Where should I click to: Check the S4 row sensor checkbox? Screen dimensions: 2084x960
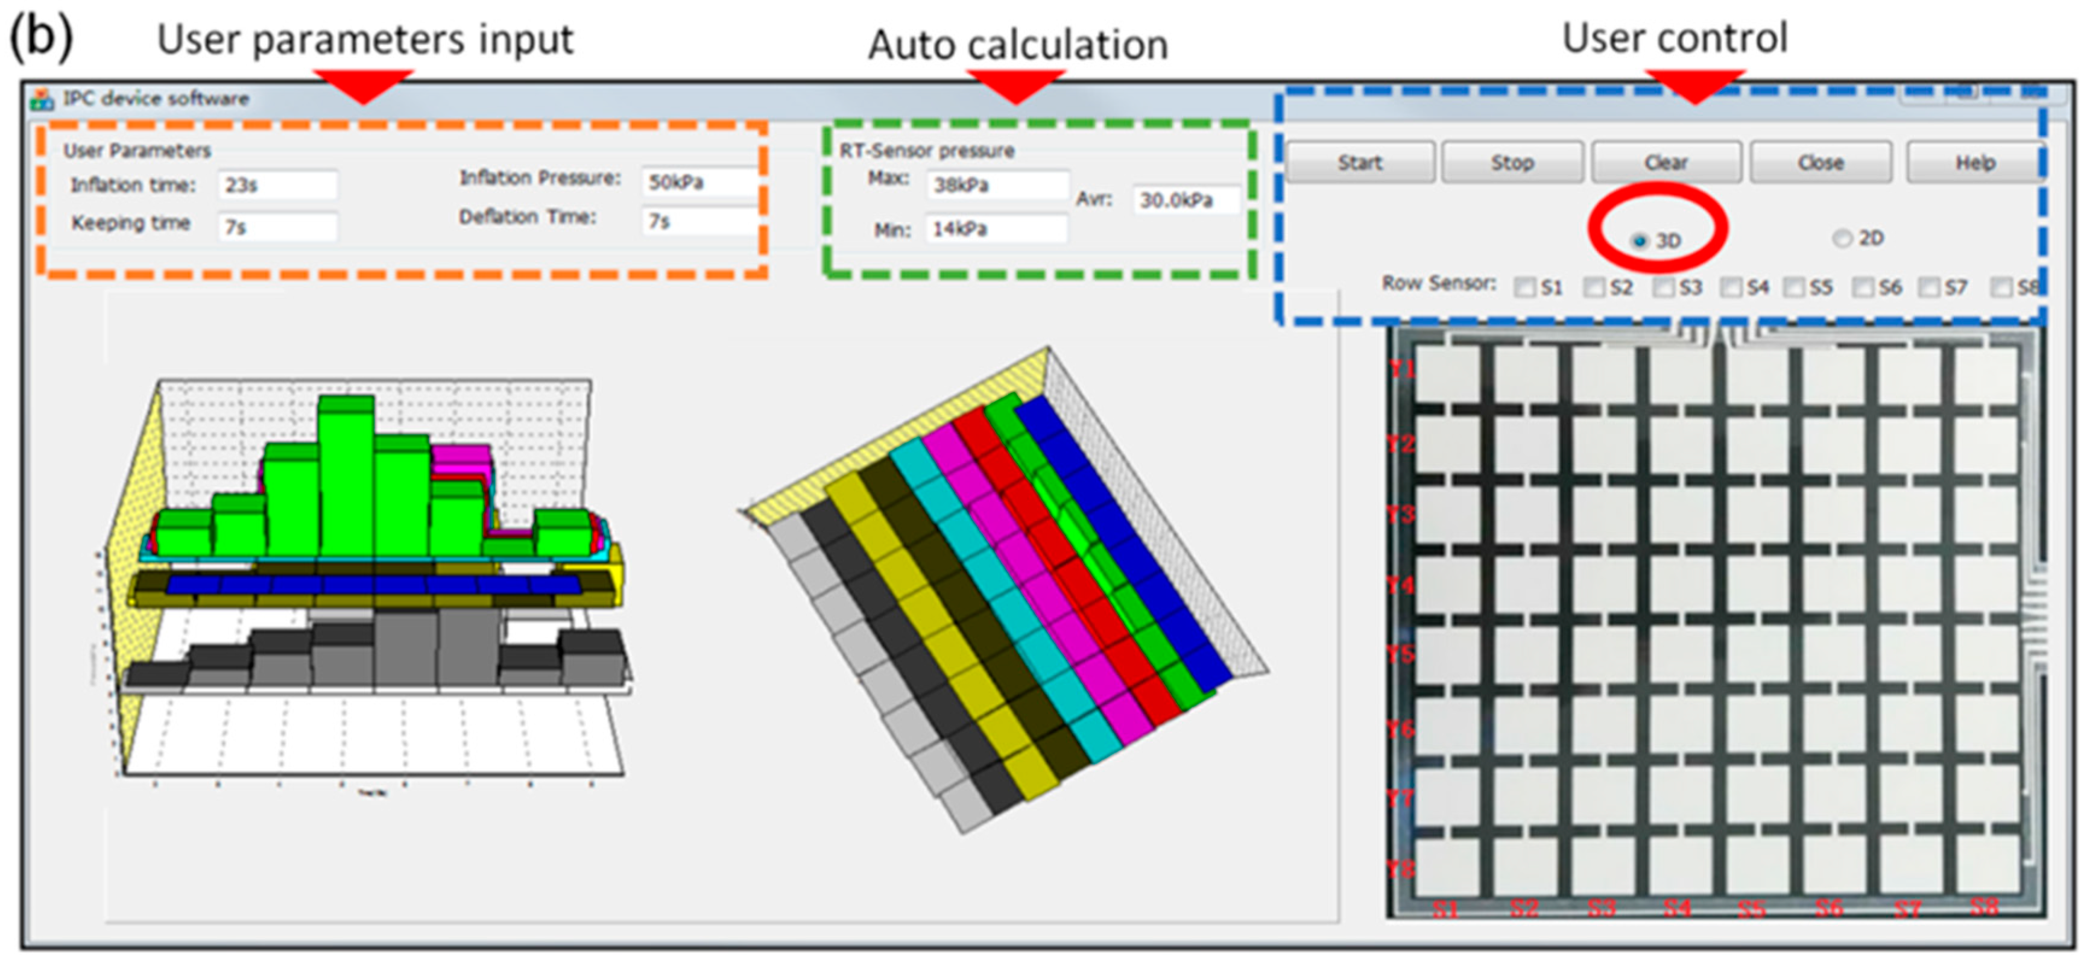[1731, 287]
